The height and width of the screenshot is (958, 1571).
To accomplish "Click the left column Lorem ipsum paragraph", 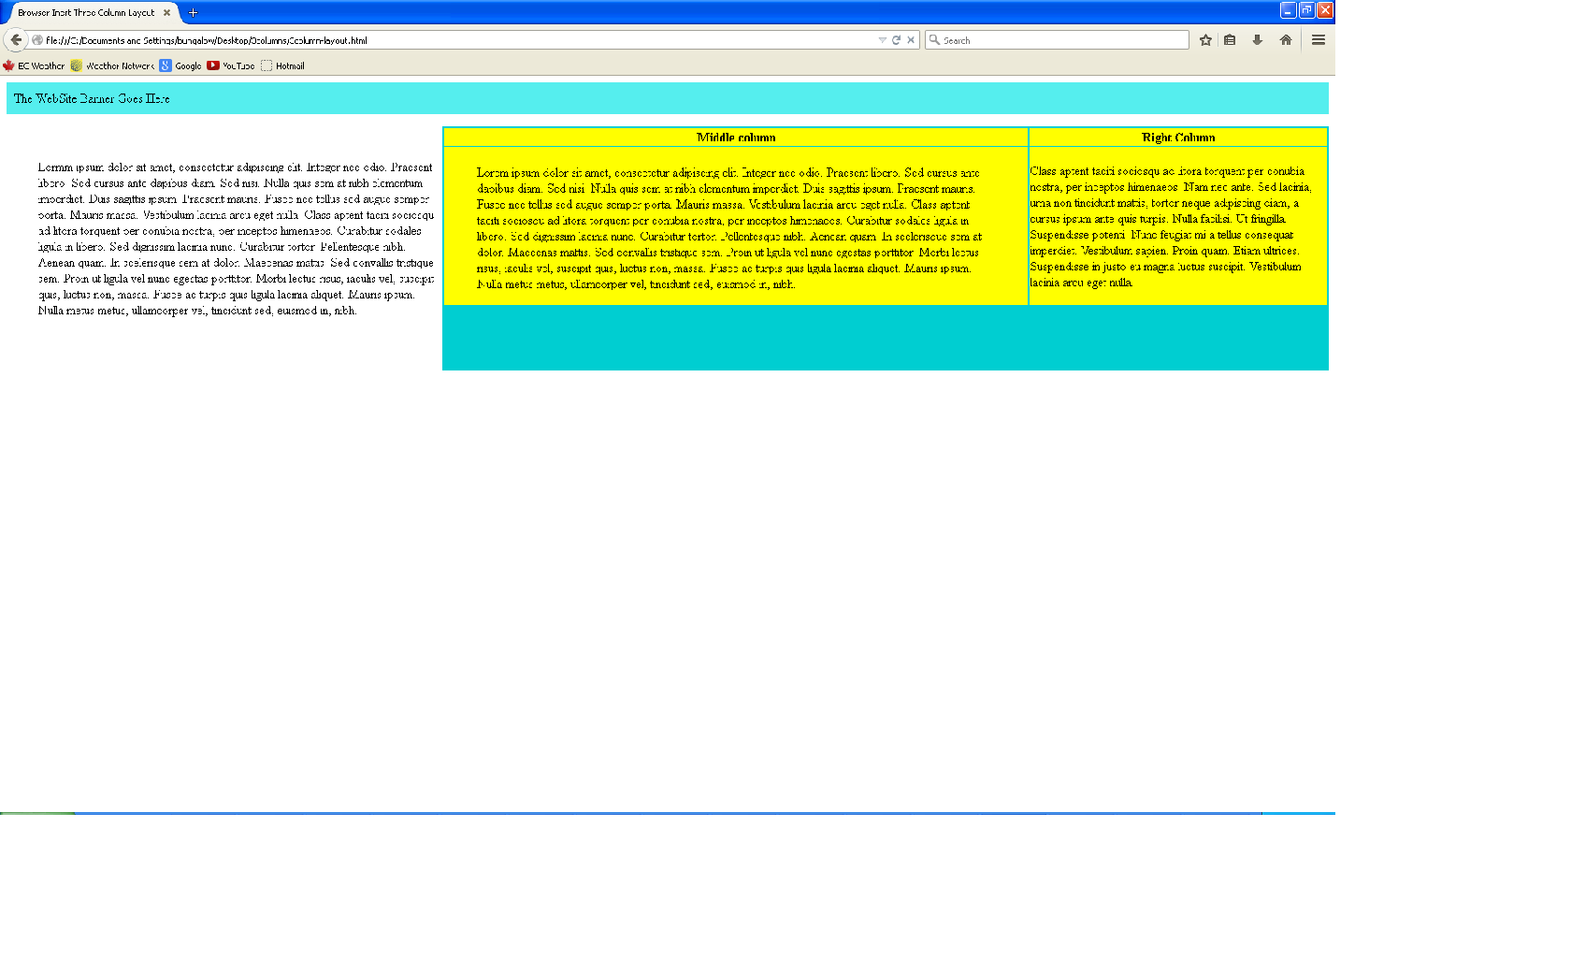I will (236, 239).
